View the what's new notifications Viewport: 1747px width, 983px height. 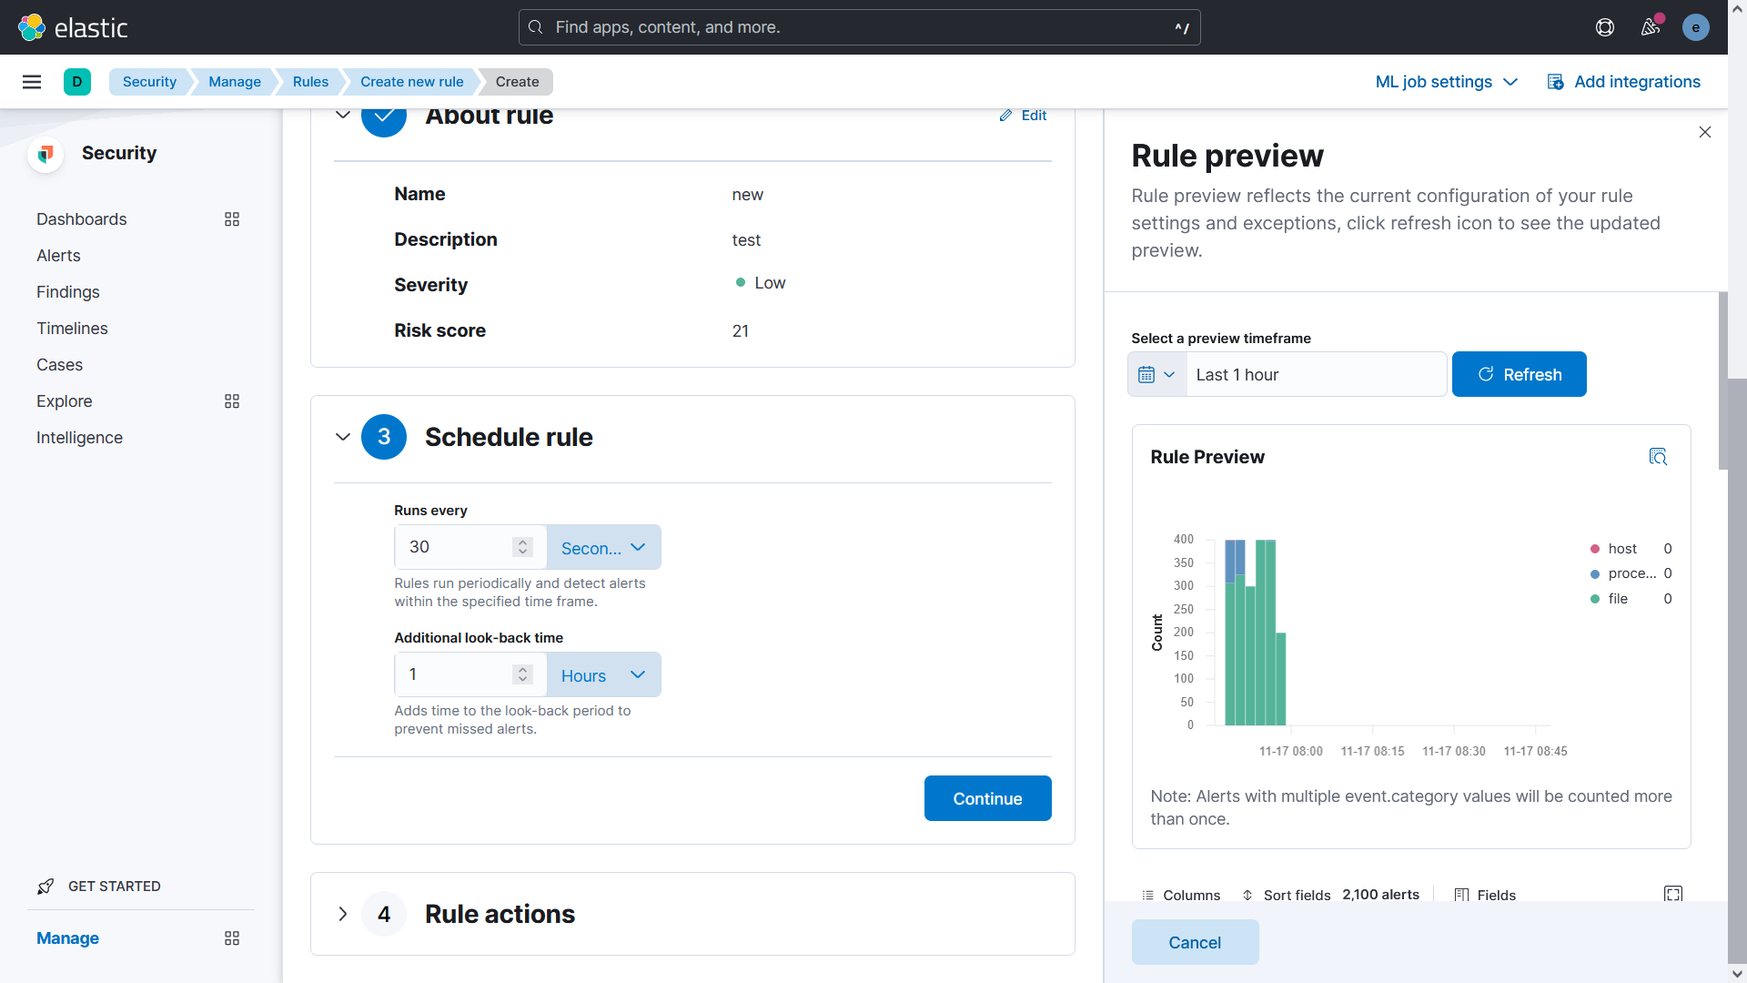coord(1650,26)
